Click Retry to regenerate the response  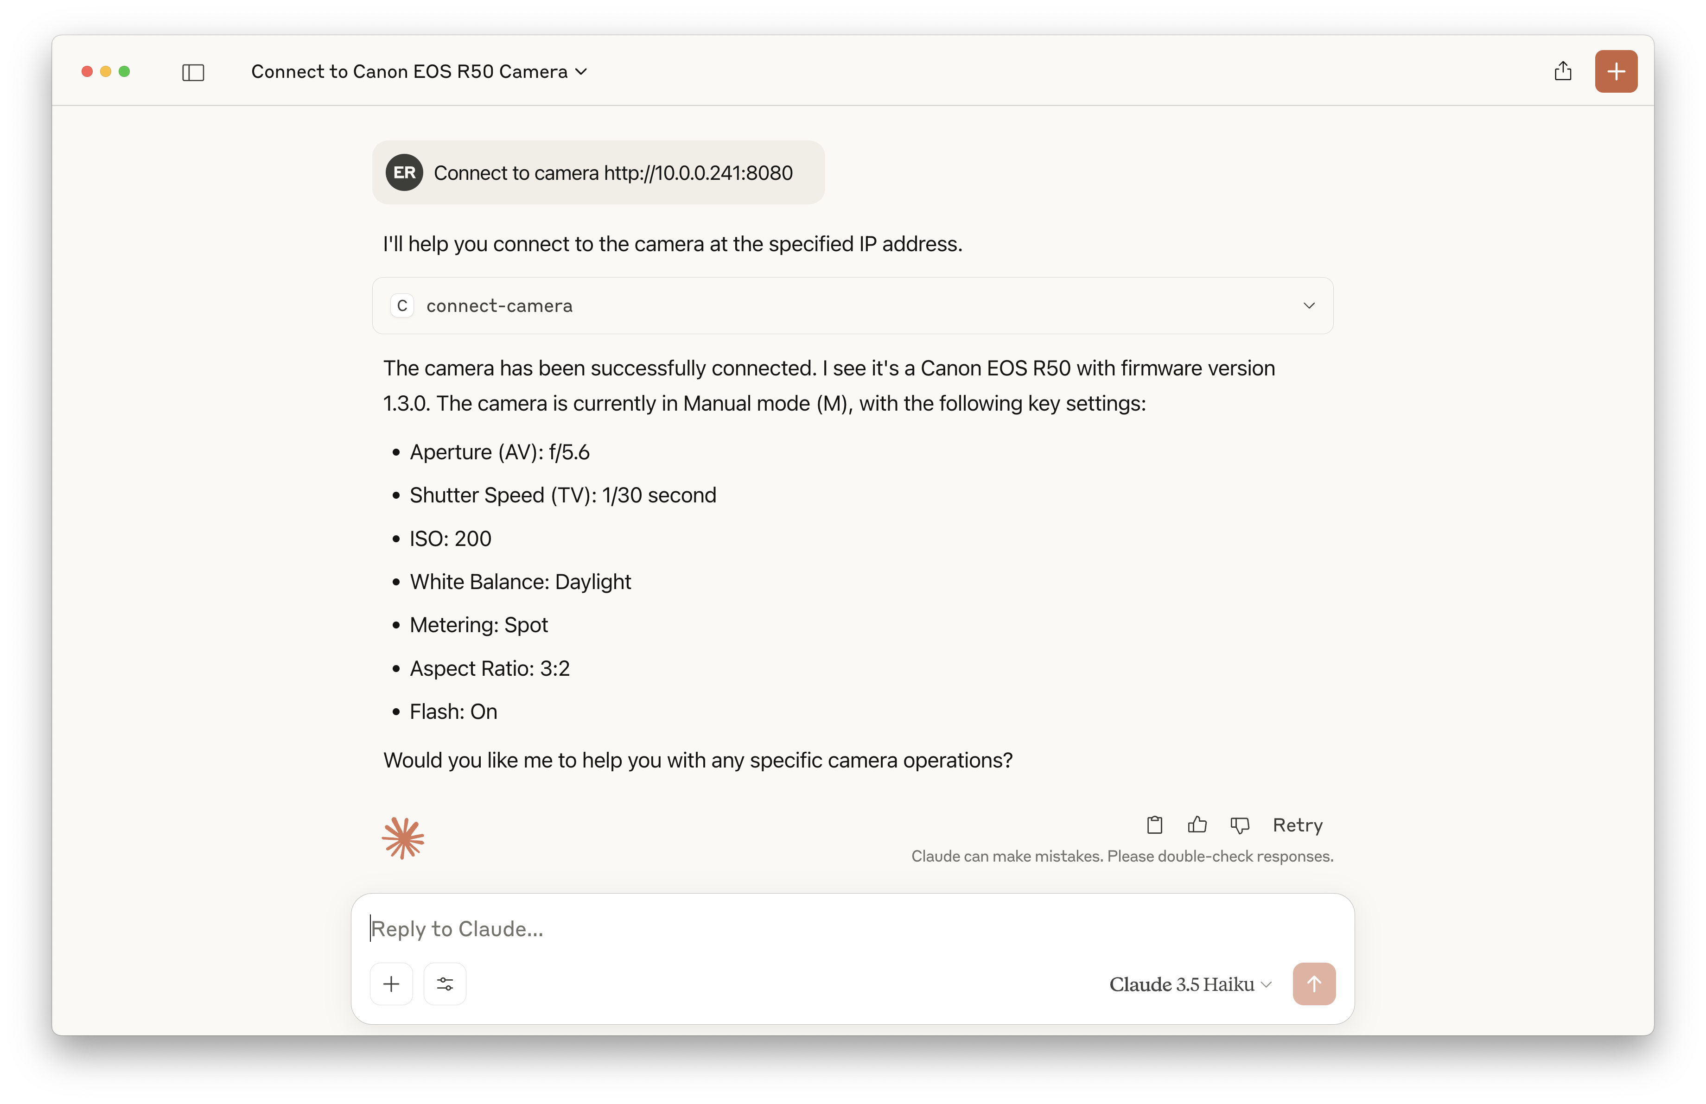point(1298,825)
